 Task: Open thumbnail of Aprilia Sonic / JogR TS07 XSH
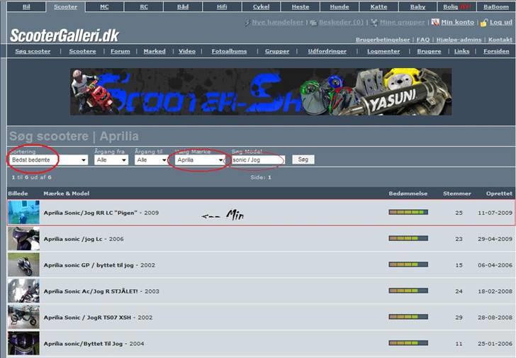(x=23, y=317)
